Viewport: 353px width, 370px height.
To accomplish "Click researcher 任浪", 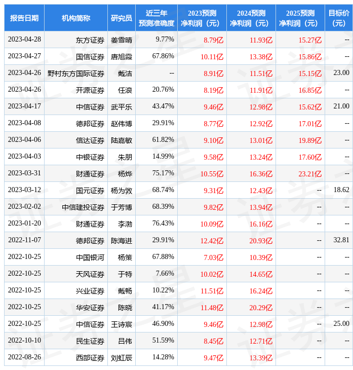I will (125, 90).
